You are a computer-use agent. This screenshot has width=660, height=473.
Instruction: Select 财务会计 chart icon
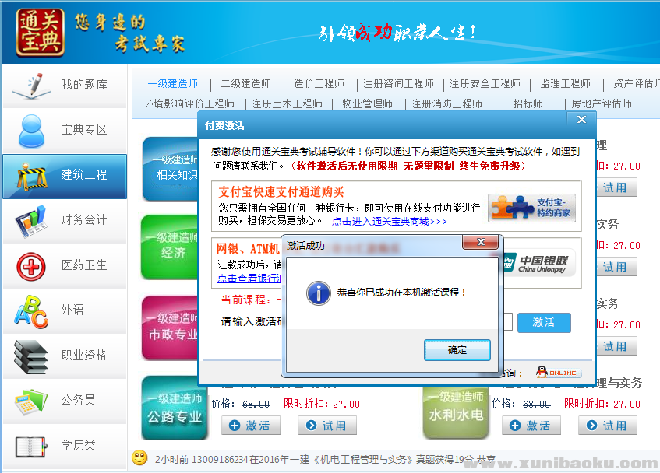point(31,220)
